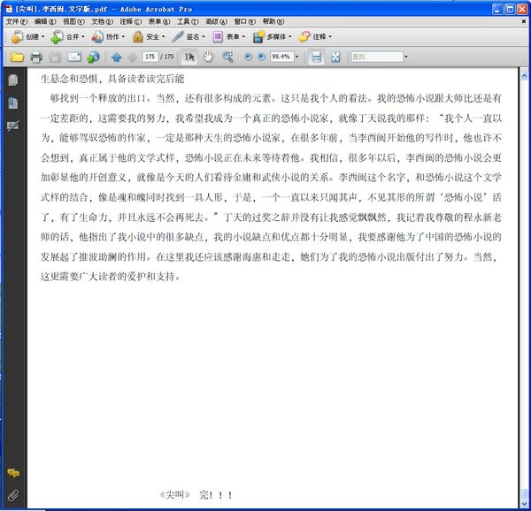Viewport: 531px width, 511px height.
Task: Click the fit full page icon
Action: coord(335,57)
